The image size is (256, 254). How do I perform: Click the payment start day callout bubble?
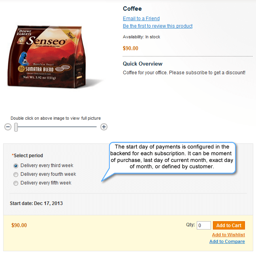point(172,157)
